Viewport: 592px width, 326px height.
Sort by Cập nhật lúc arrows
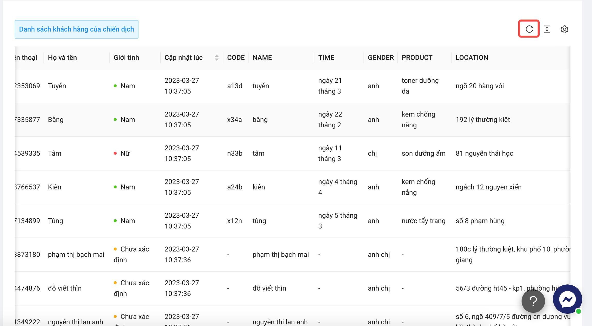pos(217,58)
